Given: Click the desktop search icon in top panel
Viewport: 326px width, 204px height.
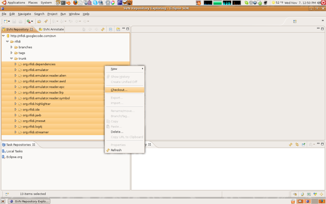Looking at the screenshot, I should pyautogui.click(x=198, y=3).
